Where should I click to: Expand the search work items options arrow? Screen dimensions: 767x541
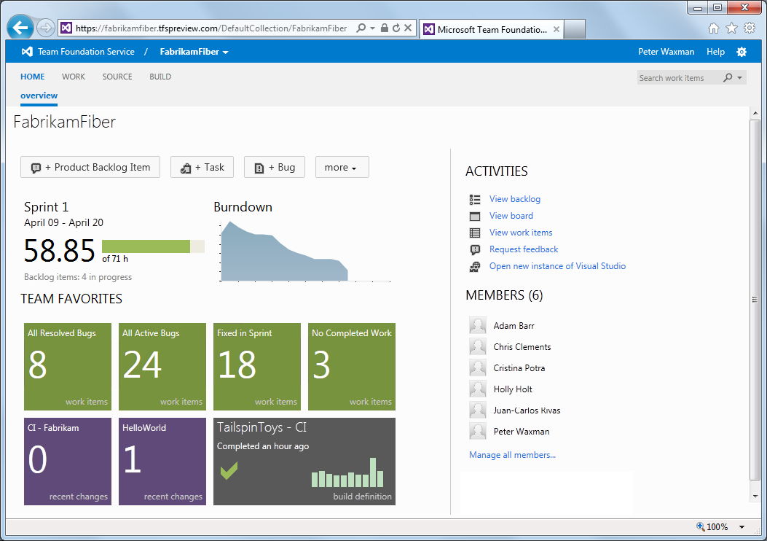pos(739,77)
